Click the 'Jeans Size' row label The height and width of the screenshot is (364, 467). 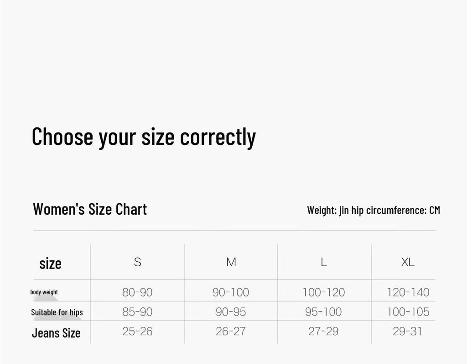pyautogui.click(x=56, y=333)
